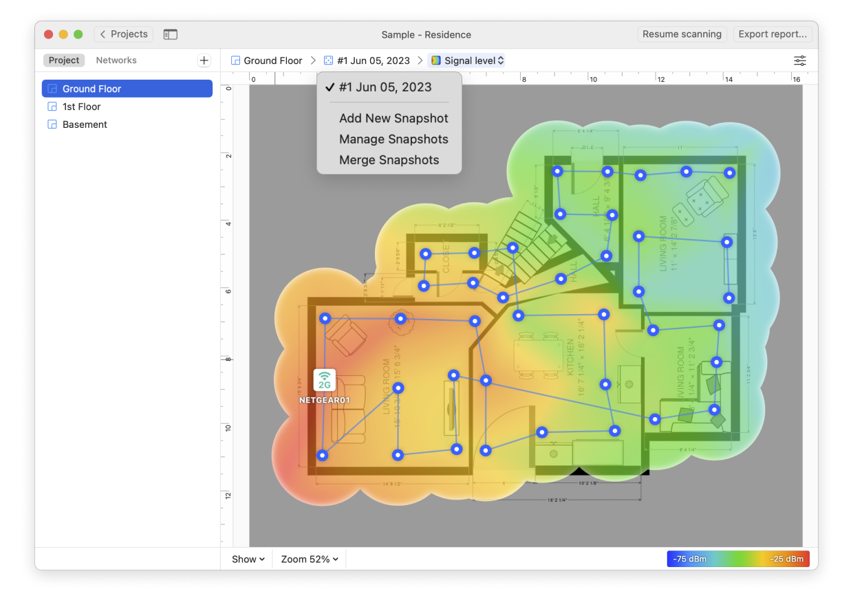Click the Ground Floor floor-plan icon in sidebar
The width and height of the screenshot is (853, 591).
pos(52,89)
